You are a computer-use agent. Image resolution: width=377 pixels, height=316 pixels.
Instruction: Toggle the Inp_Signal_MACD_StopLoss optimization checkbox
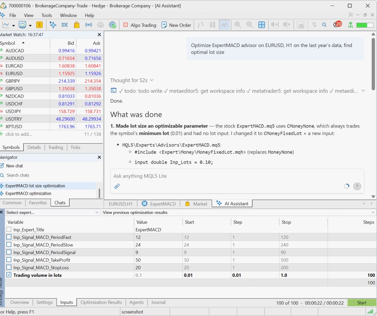(9, 267)
